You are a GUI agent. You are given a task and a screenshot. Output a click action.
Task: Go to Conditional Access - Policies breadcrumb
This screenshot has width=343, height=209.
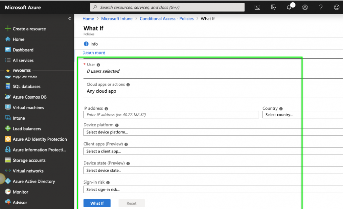167,19
